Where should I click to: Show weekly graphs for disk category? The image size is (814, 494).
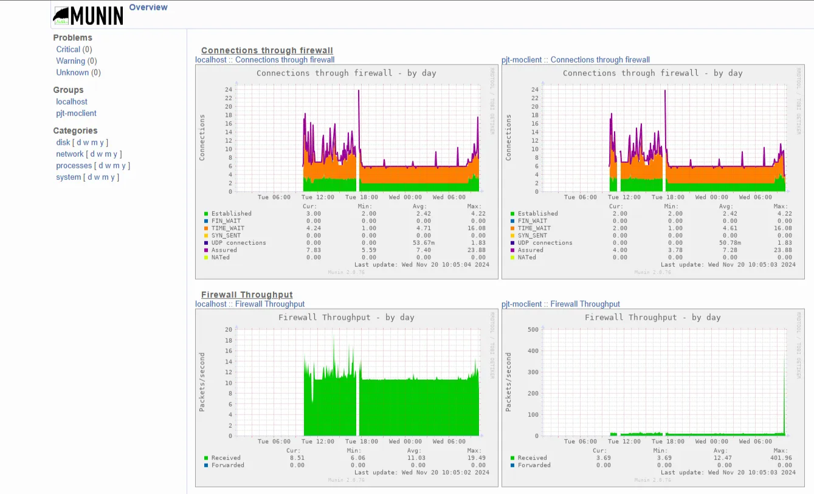pos(86,142)
